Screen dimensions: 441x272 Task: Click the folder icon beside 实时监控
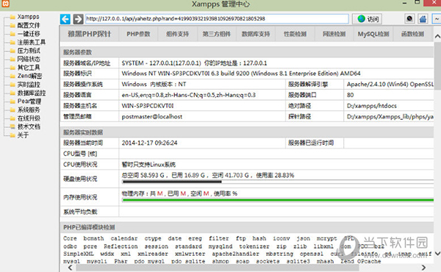[12, 85]
